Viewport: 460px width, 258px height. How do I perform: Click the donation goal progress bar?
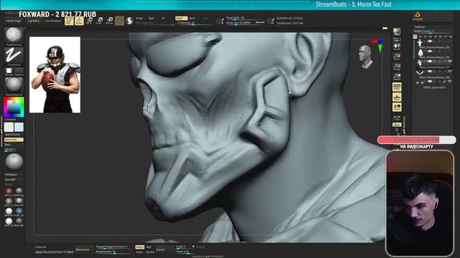pyautogui.click(x=417, y=140)
